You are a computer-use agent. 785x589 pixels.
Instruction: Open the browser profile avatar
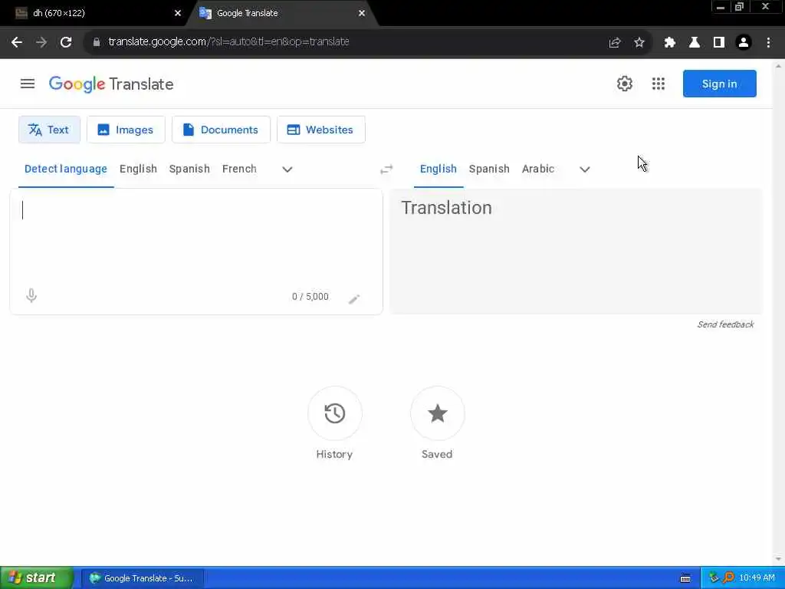pos(744,43)
